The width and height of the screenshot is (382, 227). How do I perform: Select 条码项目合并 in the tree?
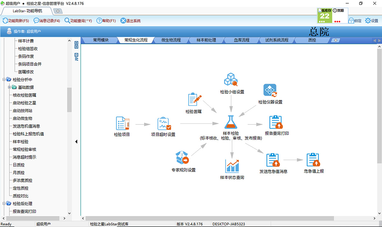pos(30,64)
